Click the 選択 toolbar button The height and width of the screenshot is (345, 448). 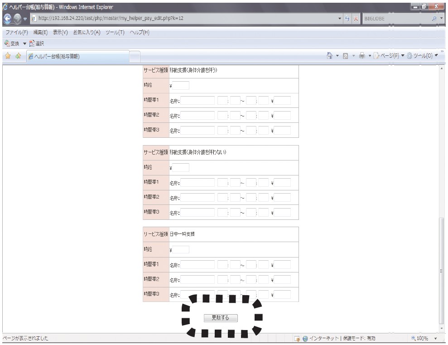pyautogui.click(x=37, y=44)
